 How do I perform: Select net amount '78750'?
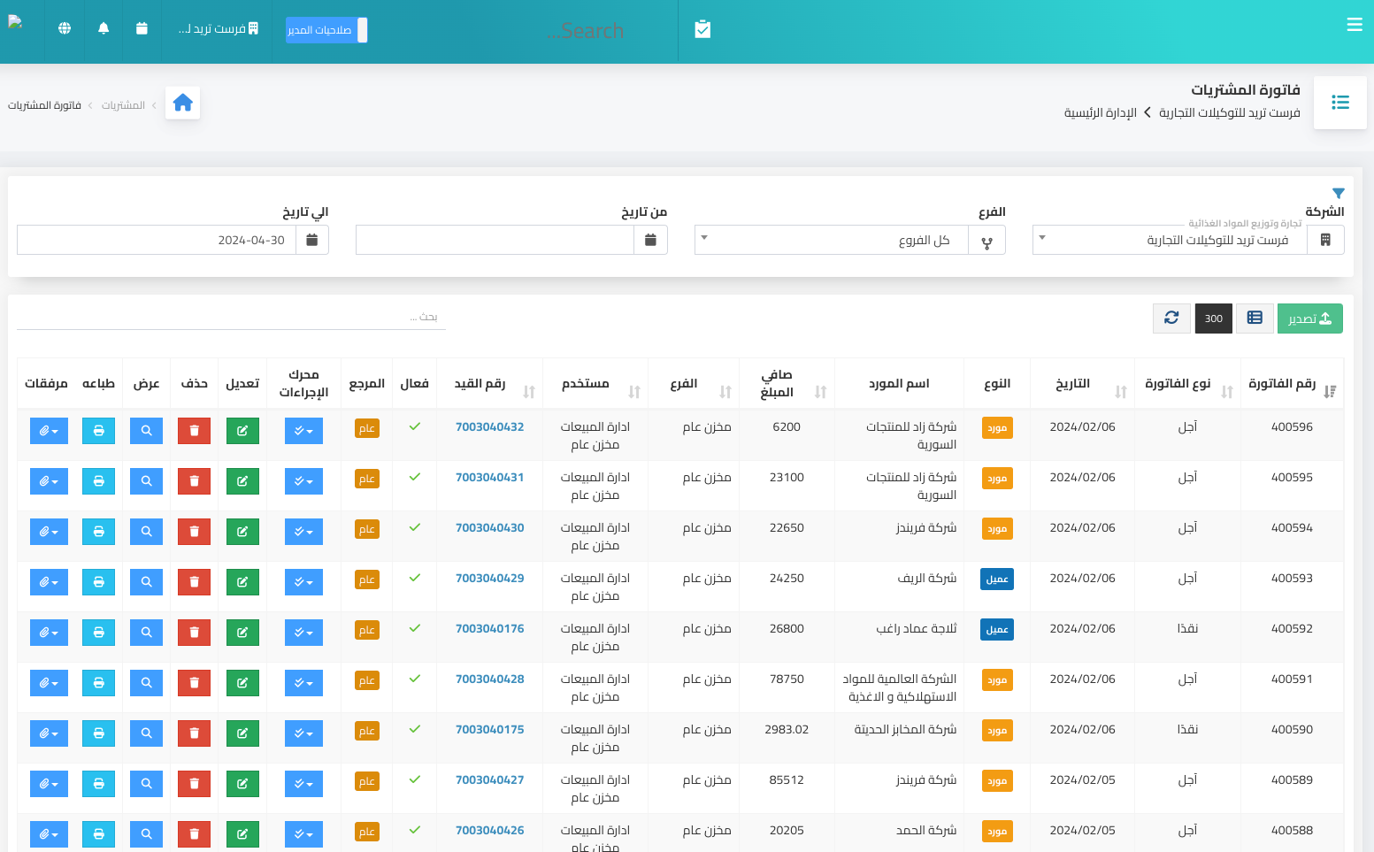click(x=787, y=679)
